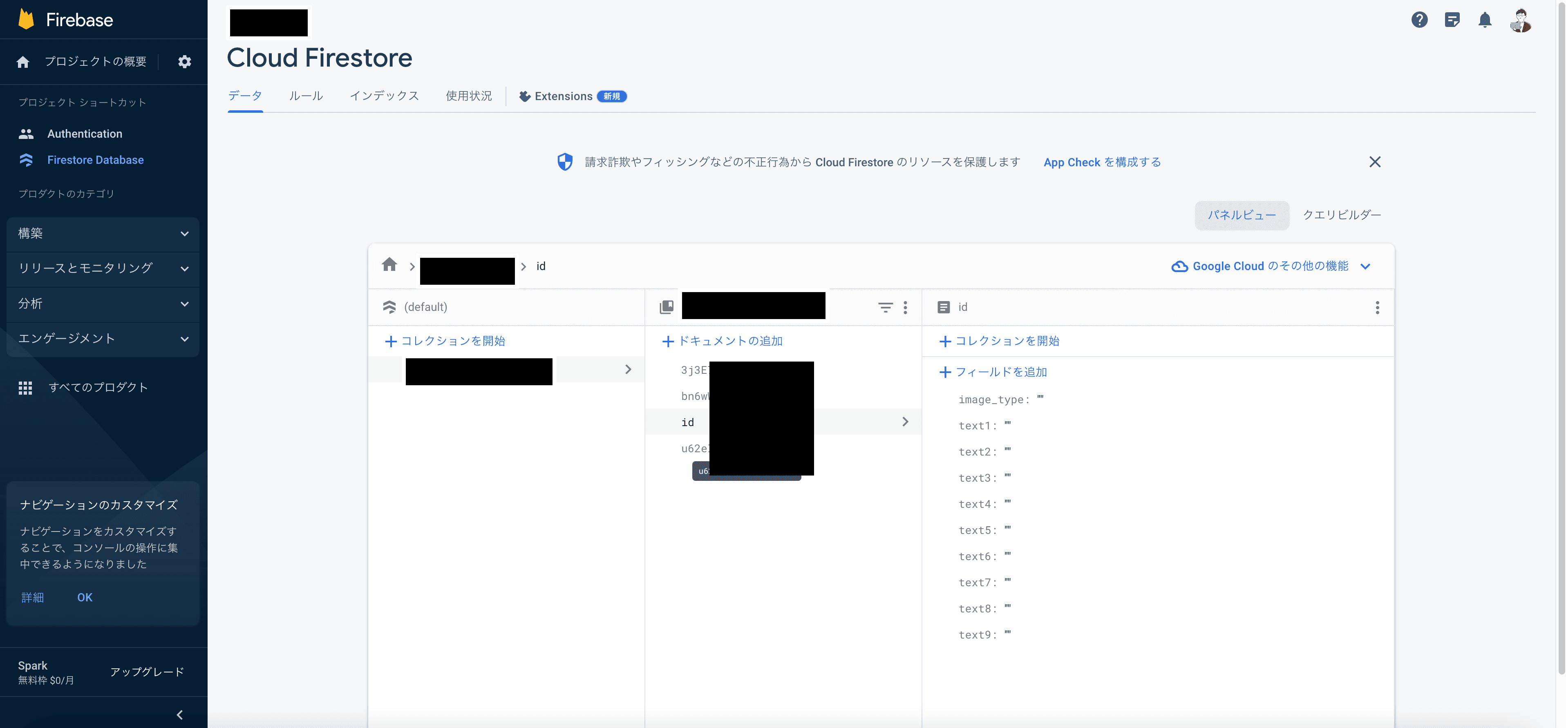Click App Check を構成する link
The image size is (1566, 728).
pyautogui.click(x=1102, y=162)
